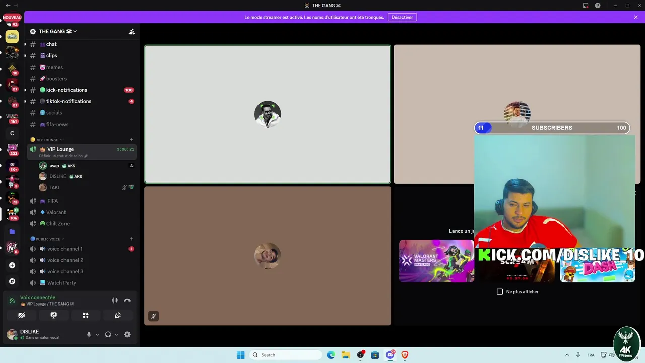Click the voice connection signal icon

(x=12, y=300)
